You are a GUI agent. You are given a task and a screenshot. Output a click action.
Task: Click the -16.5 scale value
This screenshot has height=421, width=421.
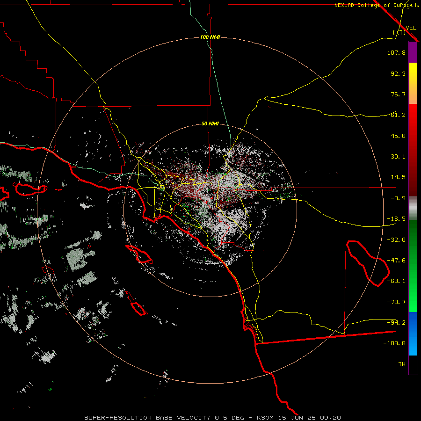click(x=396, y=219)
